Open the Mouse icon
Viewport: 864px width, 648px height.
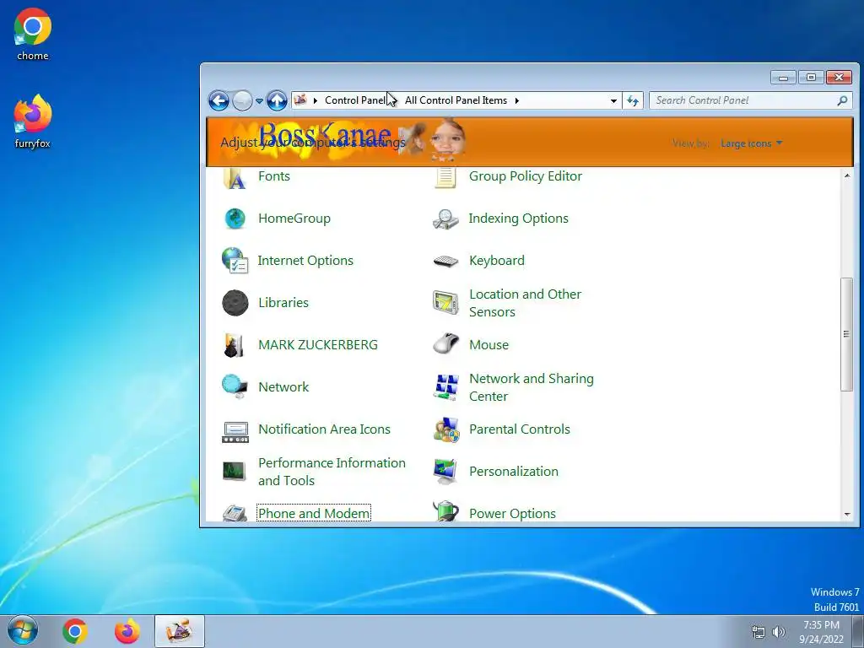(445, 345)
